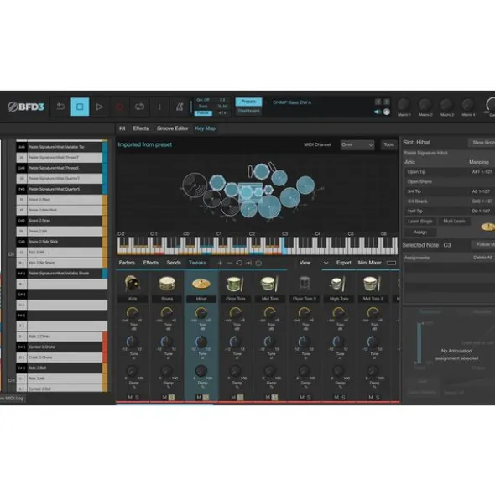Select the Snare drum channel icon
This screenshot has width=495, height=496.
167,284
